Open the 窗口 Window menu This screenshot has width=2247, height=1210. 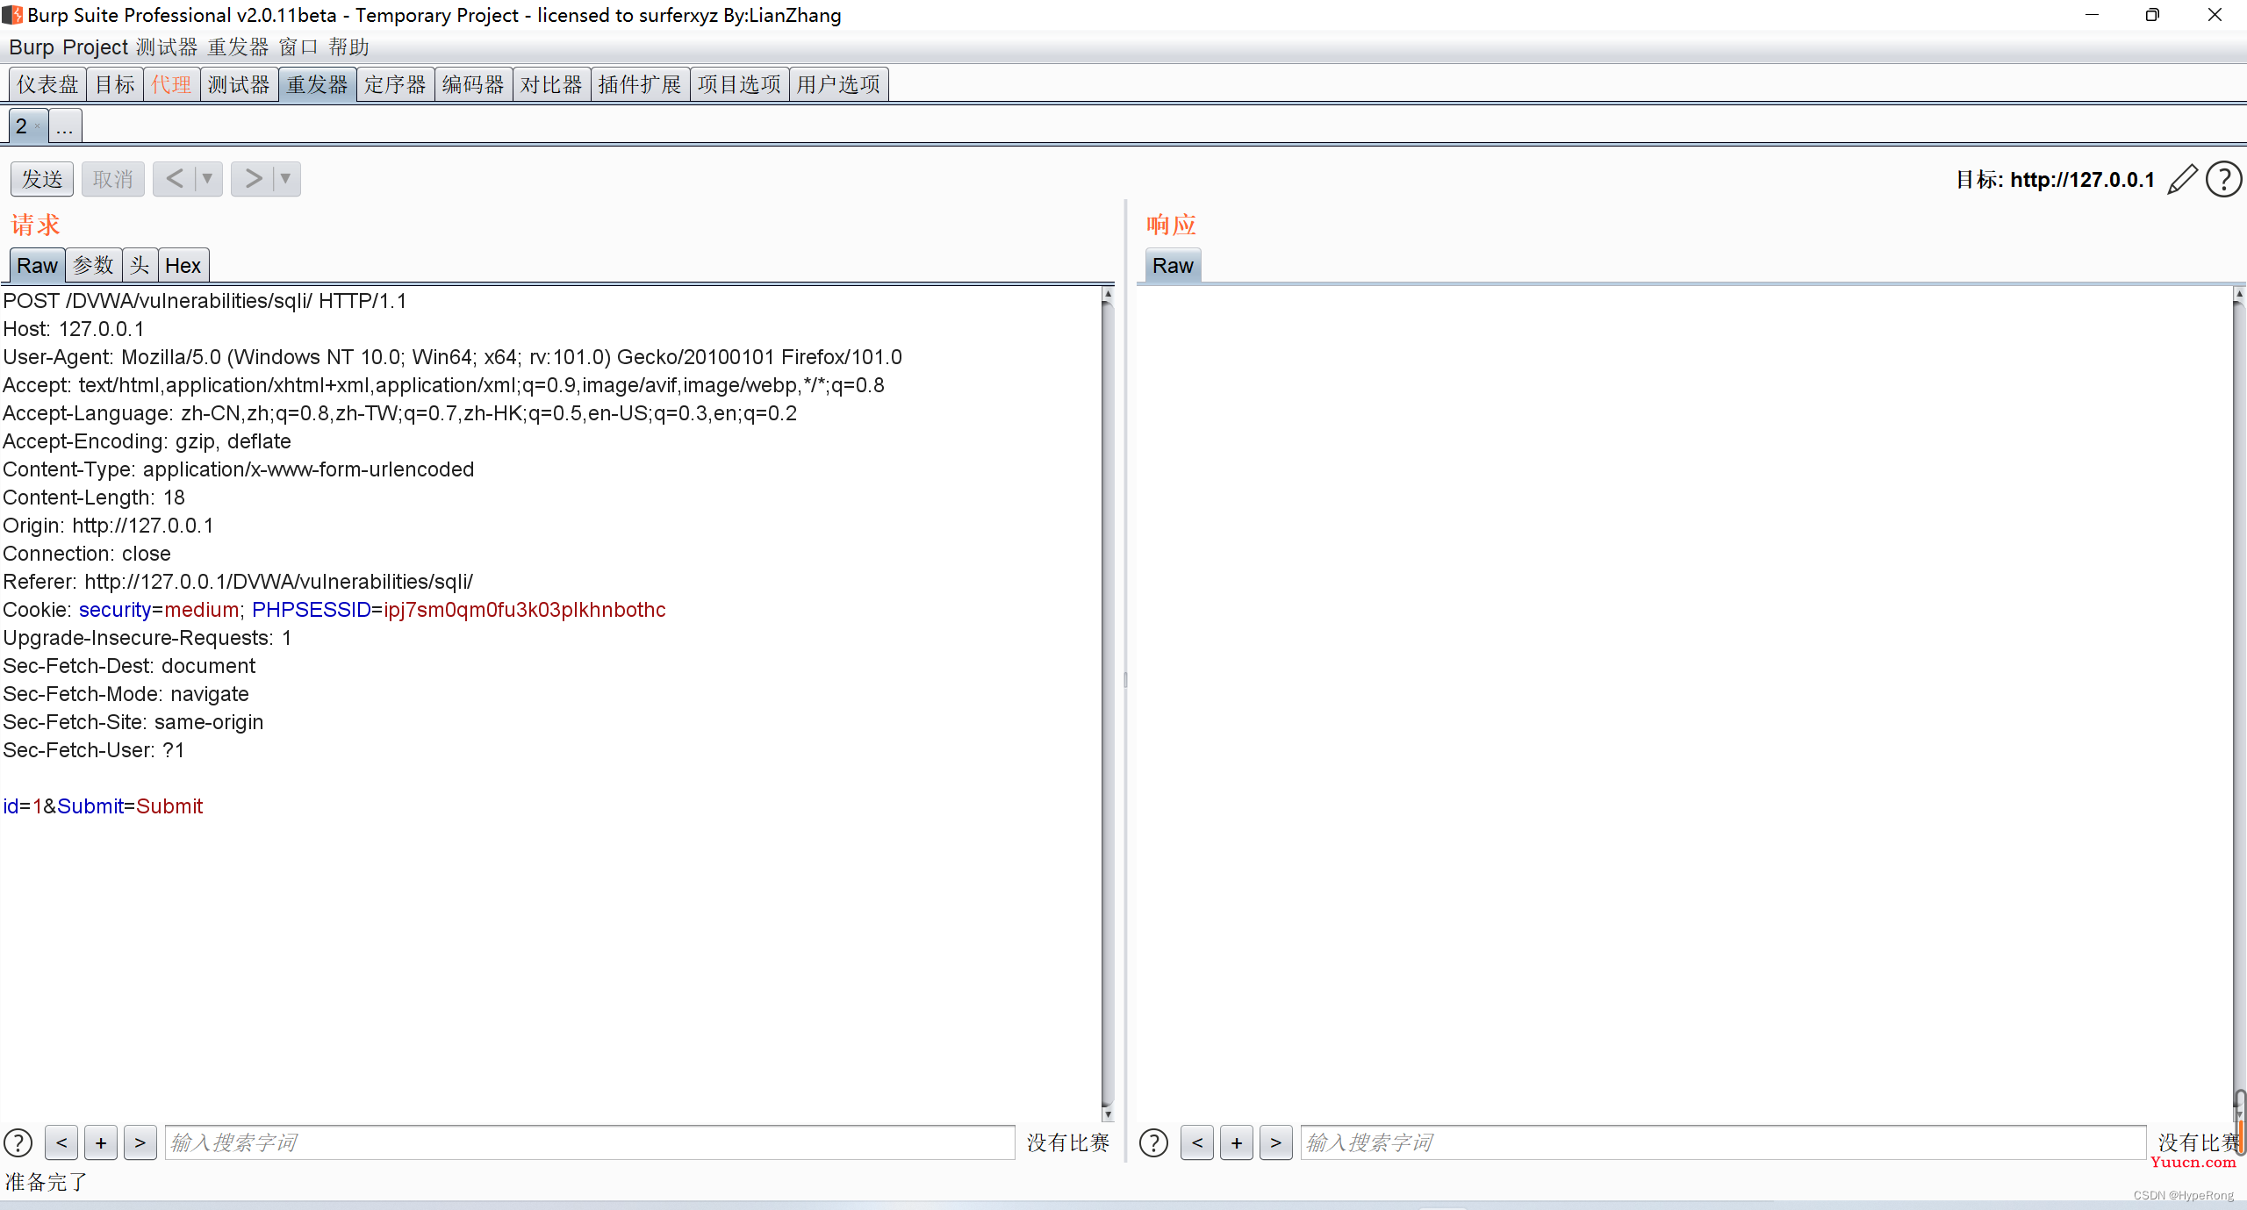tap(298, 47)
